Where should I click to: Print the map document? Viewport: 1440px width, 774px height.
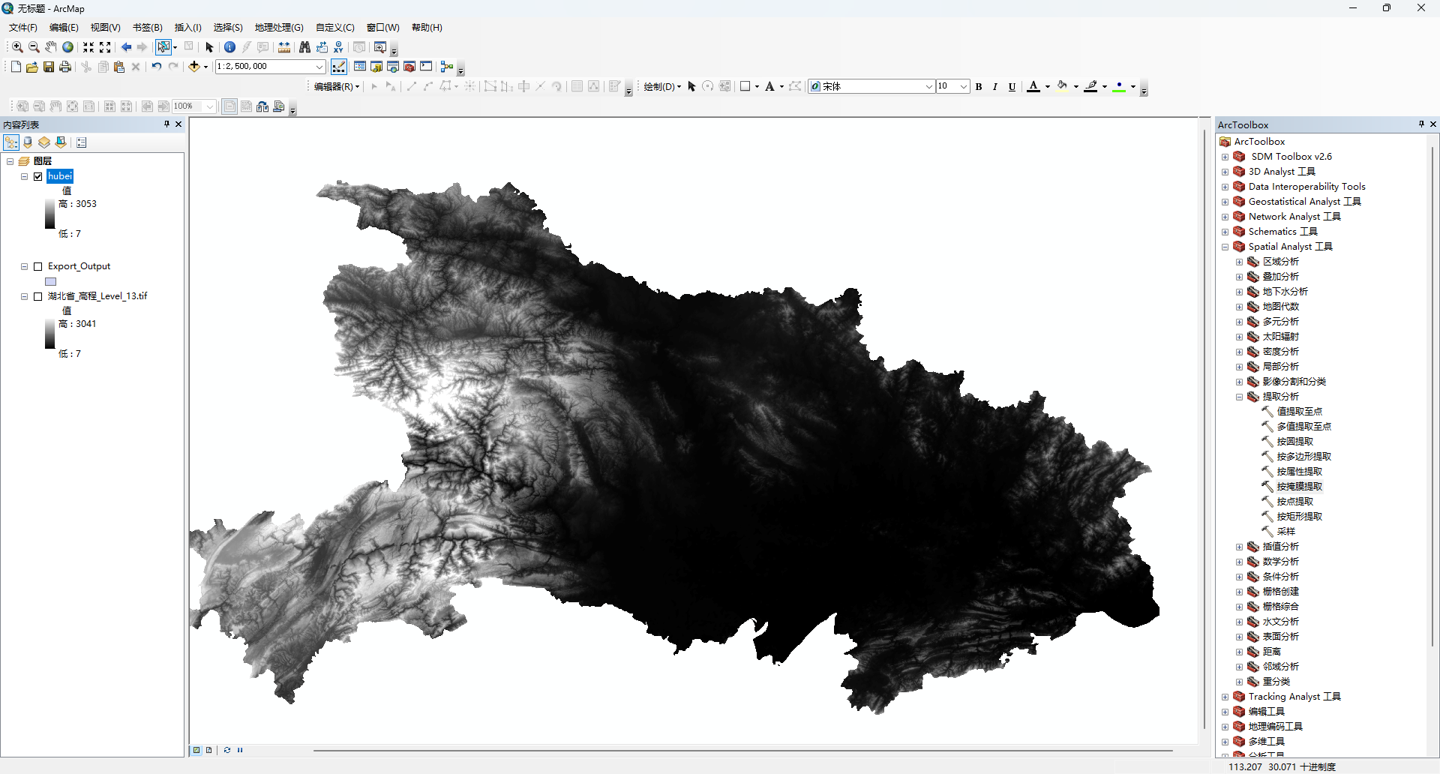tap(65, 67)
